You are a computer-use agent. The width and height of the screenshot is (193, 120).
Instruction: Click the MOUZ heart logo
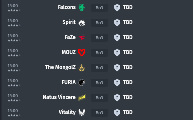tap(82, 52)
